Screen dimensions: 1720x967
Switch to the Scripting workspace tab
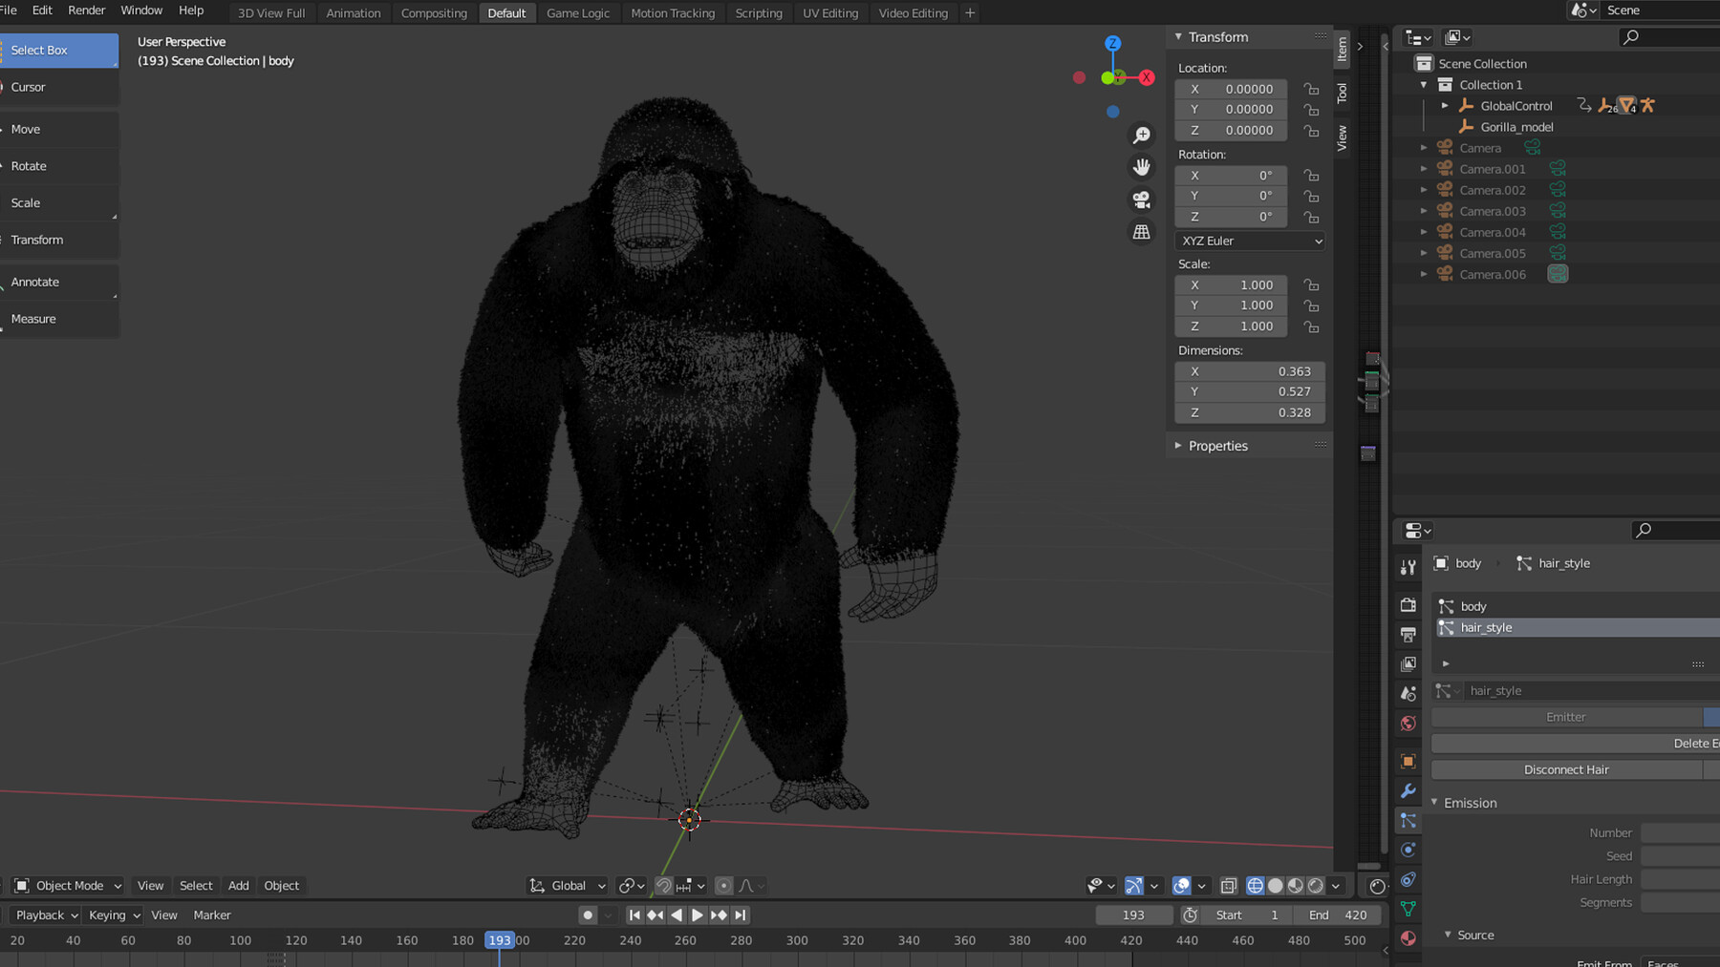click(759, 12)
